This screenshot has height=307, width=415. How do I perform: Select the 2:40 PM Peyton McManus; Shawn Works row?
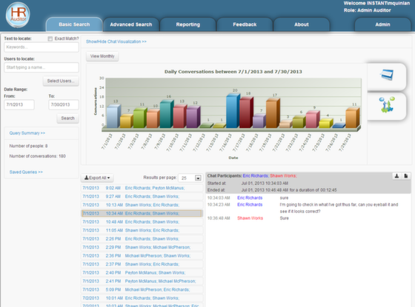(142, 273)
